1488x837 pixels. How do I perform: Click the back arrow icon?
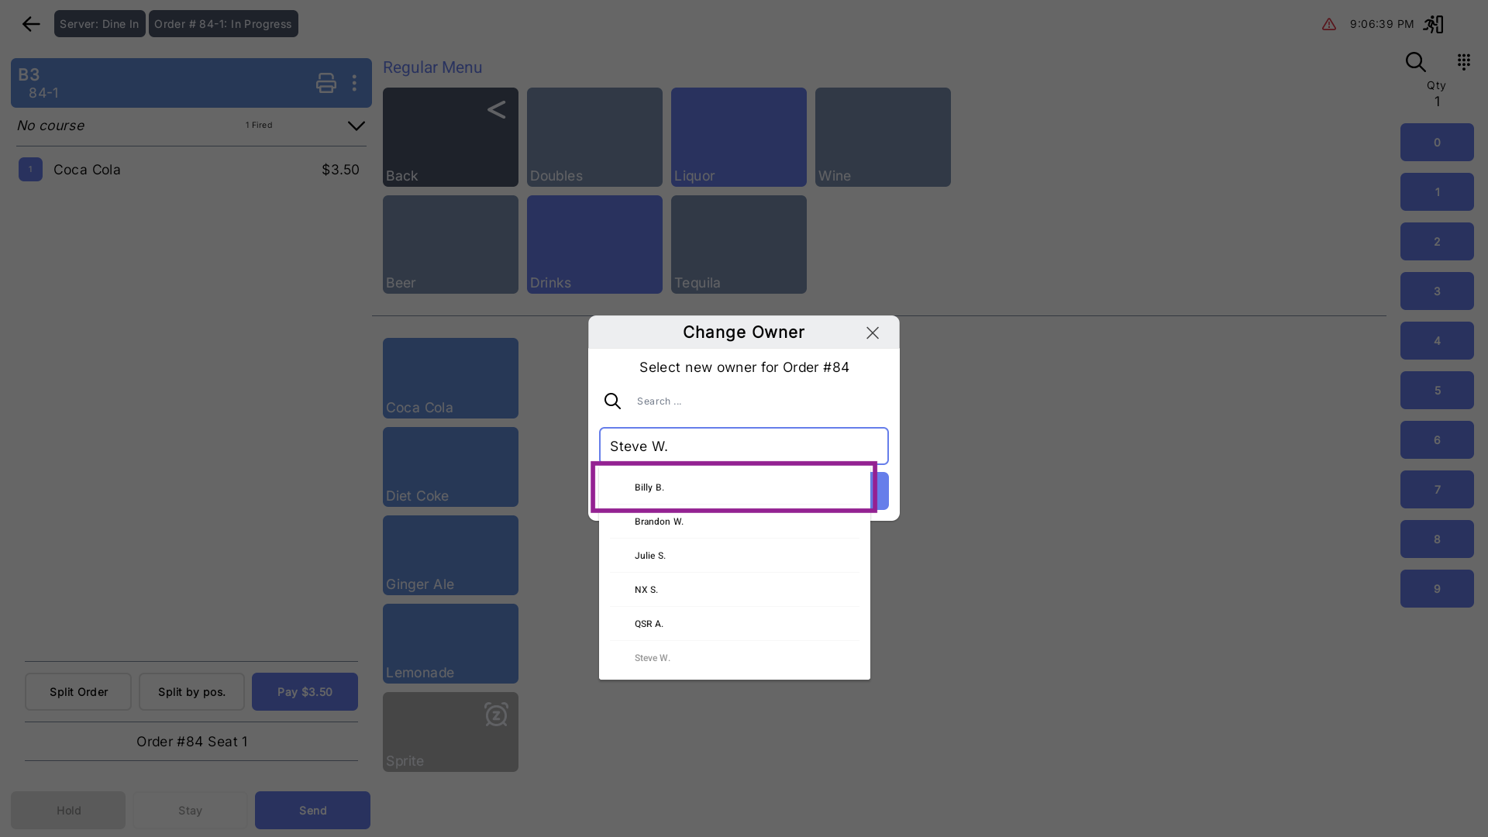click(x=31, y=24)
